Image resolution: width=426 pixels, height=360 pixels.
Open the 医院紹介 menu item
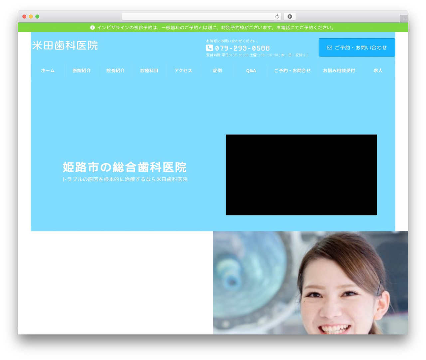pyautogui.click(x=82, y=71)
